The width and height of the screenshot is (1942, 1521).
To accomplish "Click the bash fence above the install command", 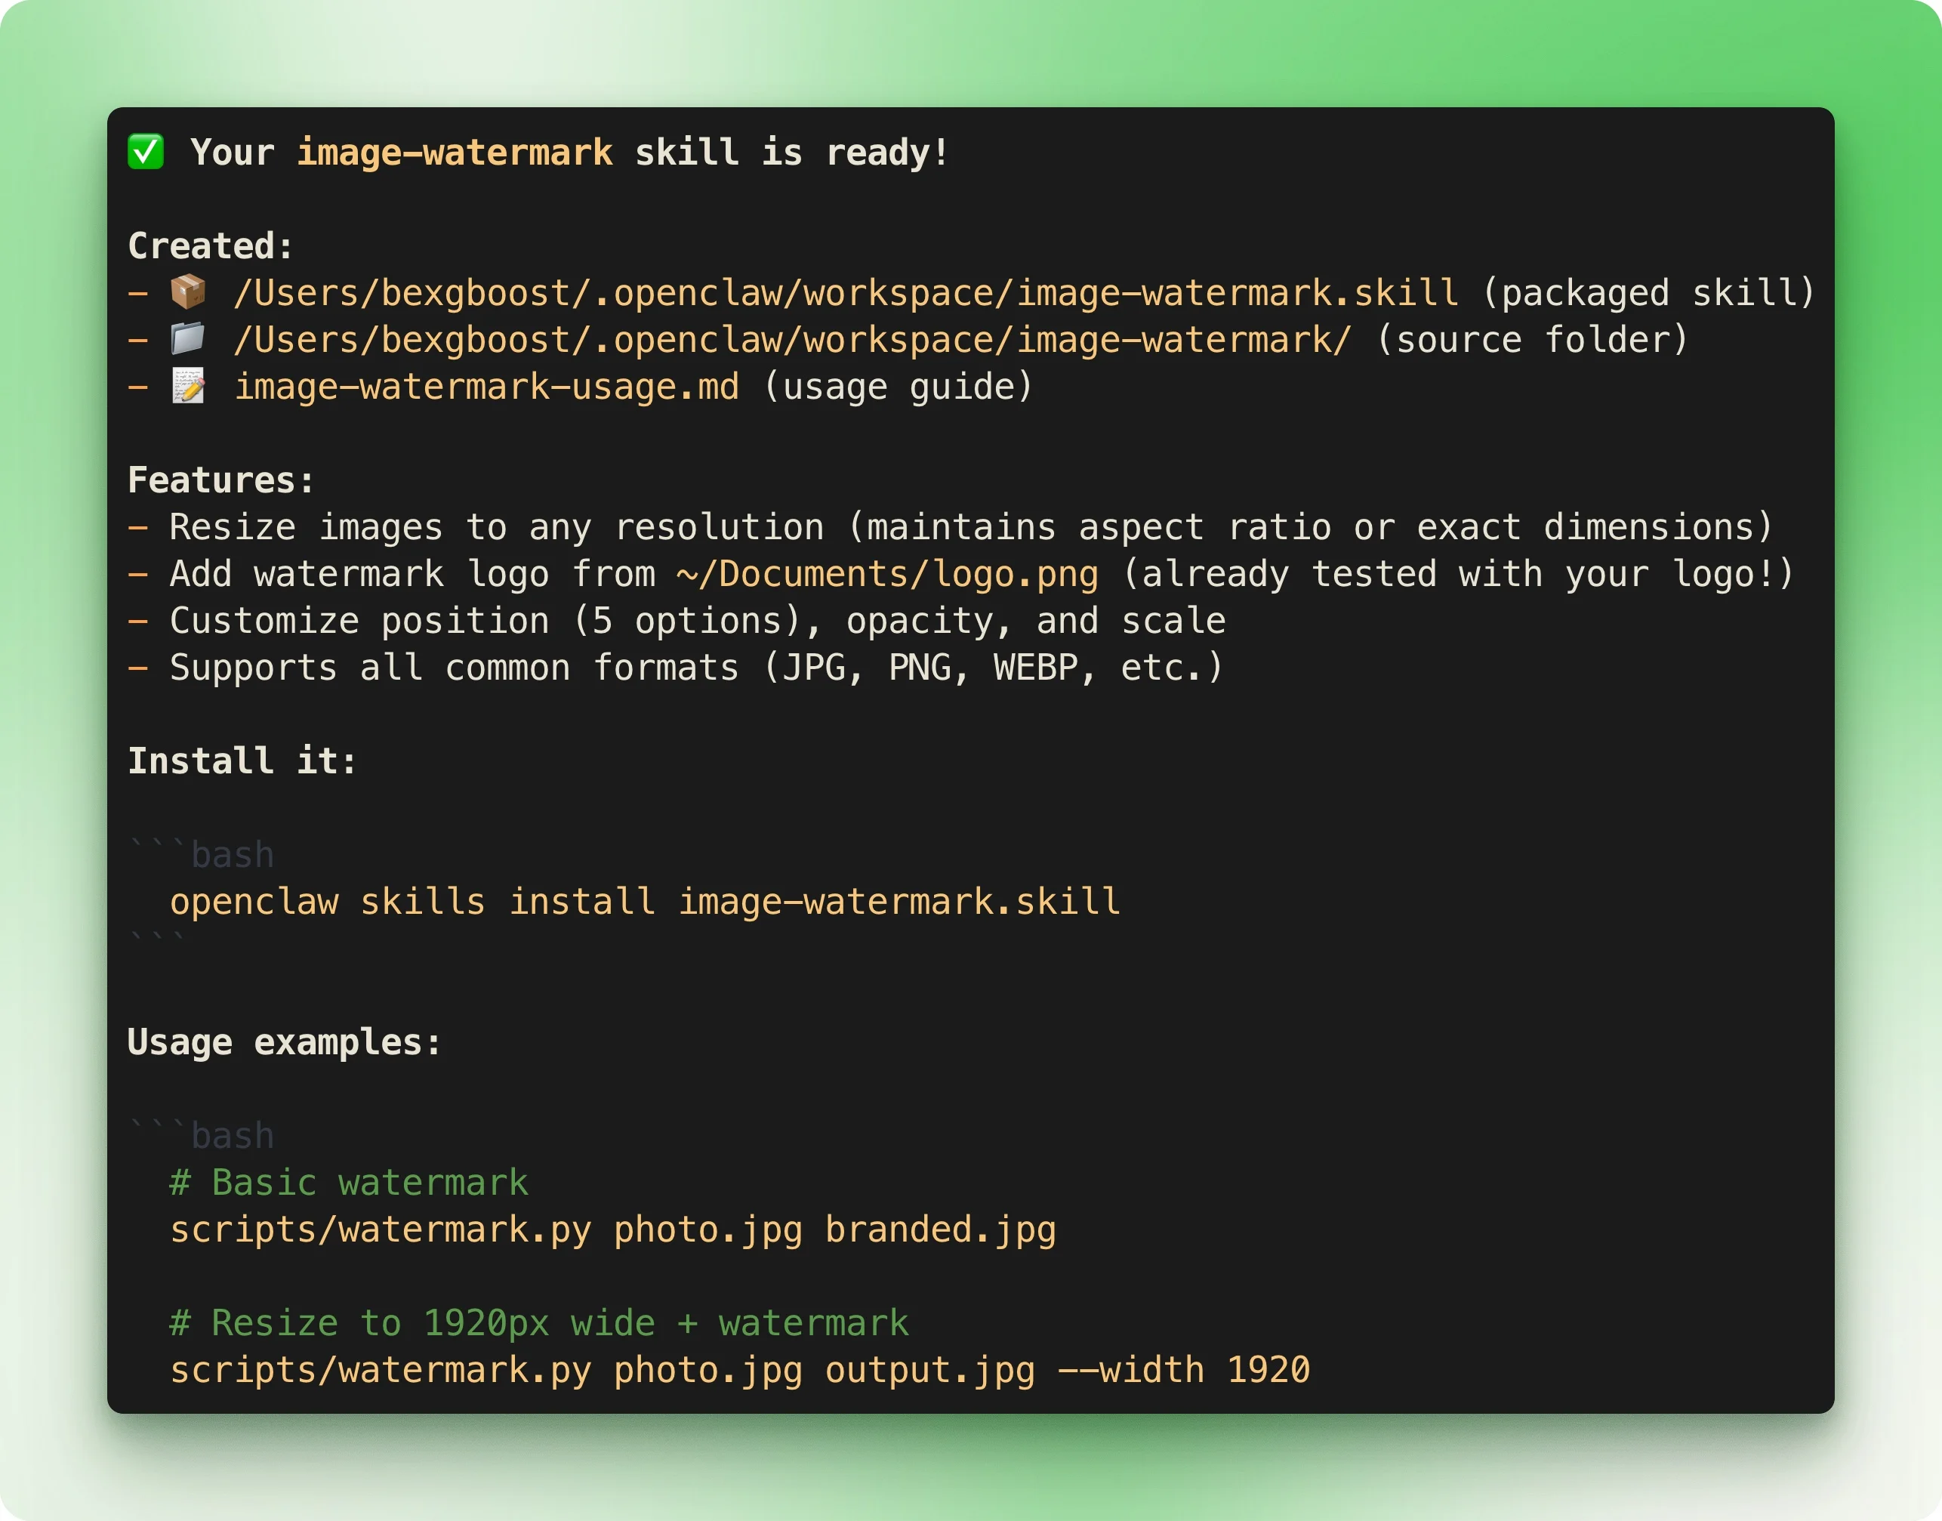I will [202, 855].
